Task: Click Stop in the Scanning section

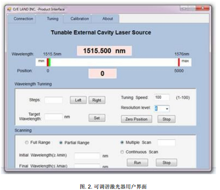Action: pyautogui.click(x=166, y=163)
